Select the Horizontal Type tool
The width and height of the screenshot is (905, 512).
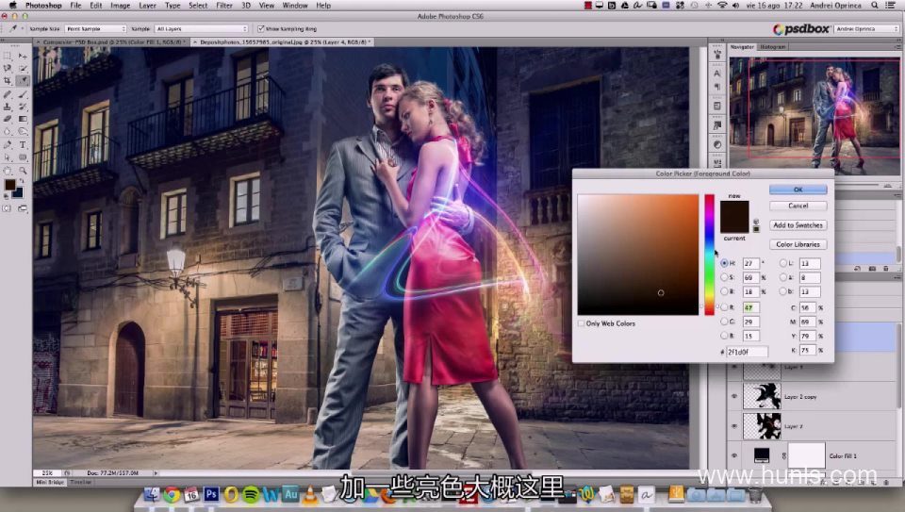[23, 145]
